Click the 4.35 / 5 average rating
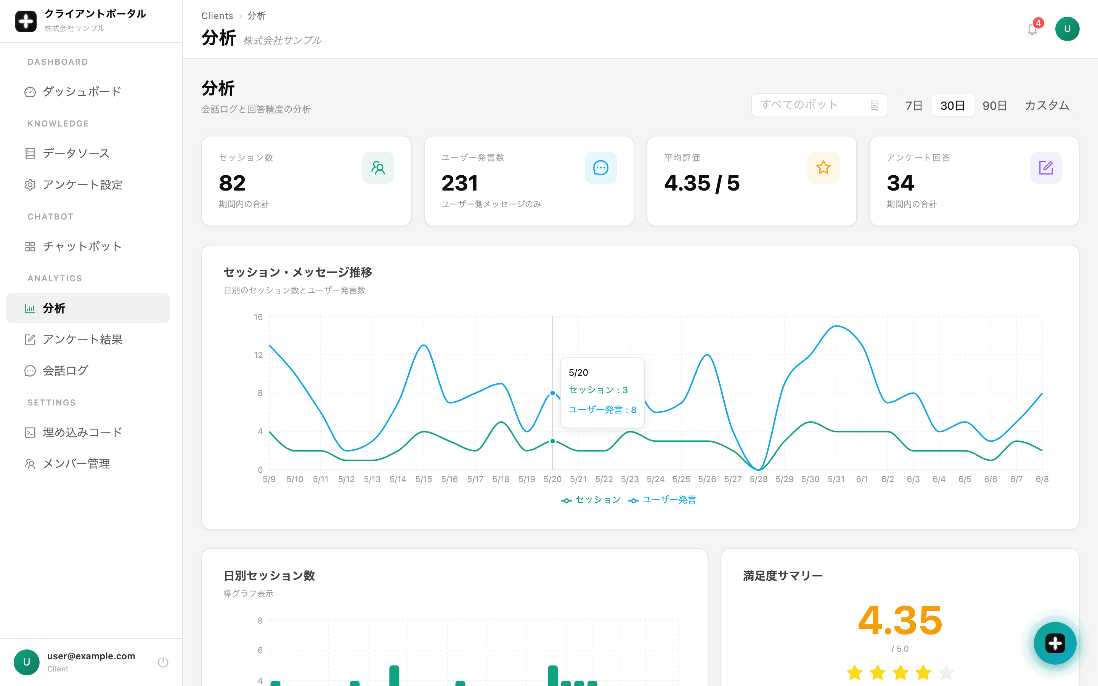This screenshot has width=1098, height=686. click(x=702, y=183)
